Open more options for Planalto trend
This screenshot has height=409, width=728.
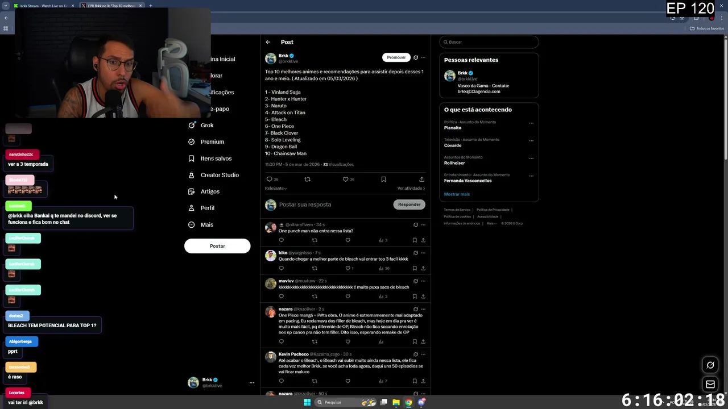click(531, 123)
